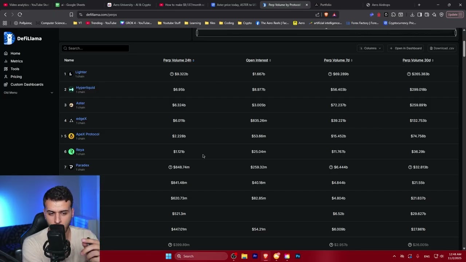Open the Lighter protocol link
The image size is (466, 262).
pyautogui.click(x=81, y=72)
